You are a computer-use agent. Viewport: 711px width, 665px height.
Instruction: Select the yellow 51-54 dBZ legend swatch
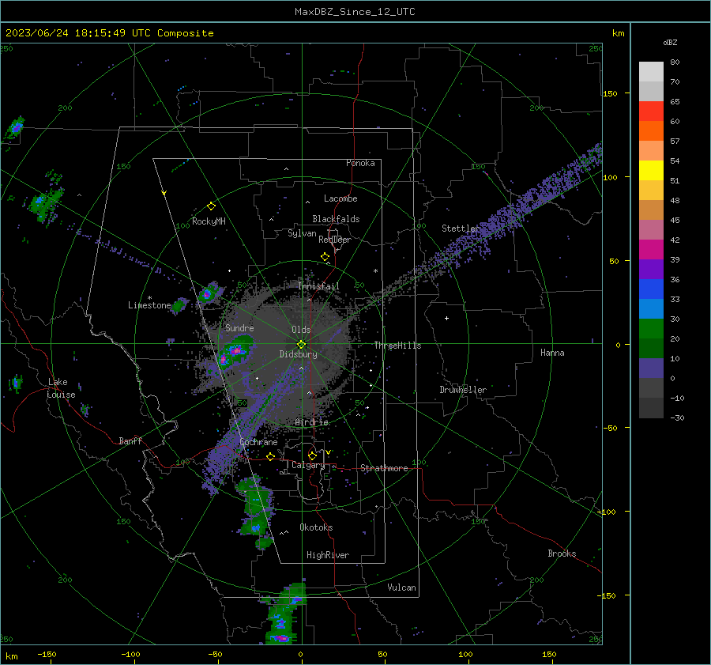click(x=651, y=171)
